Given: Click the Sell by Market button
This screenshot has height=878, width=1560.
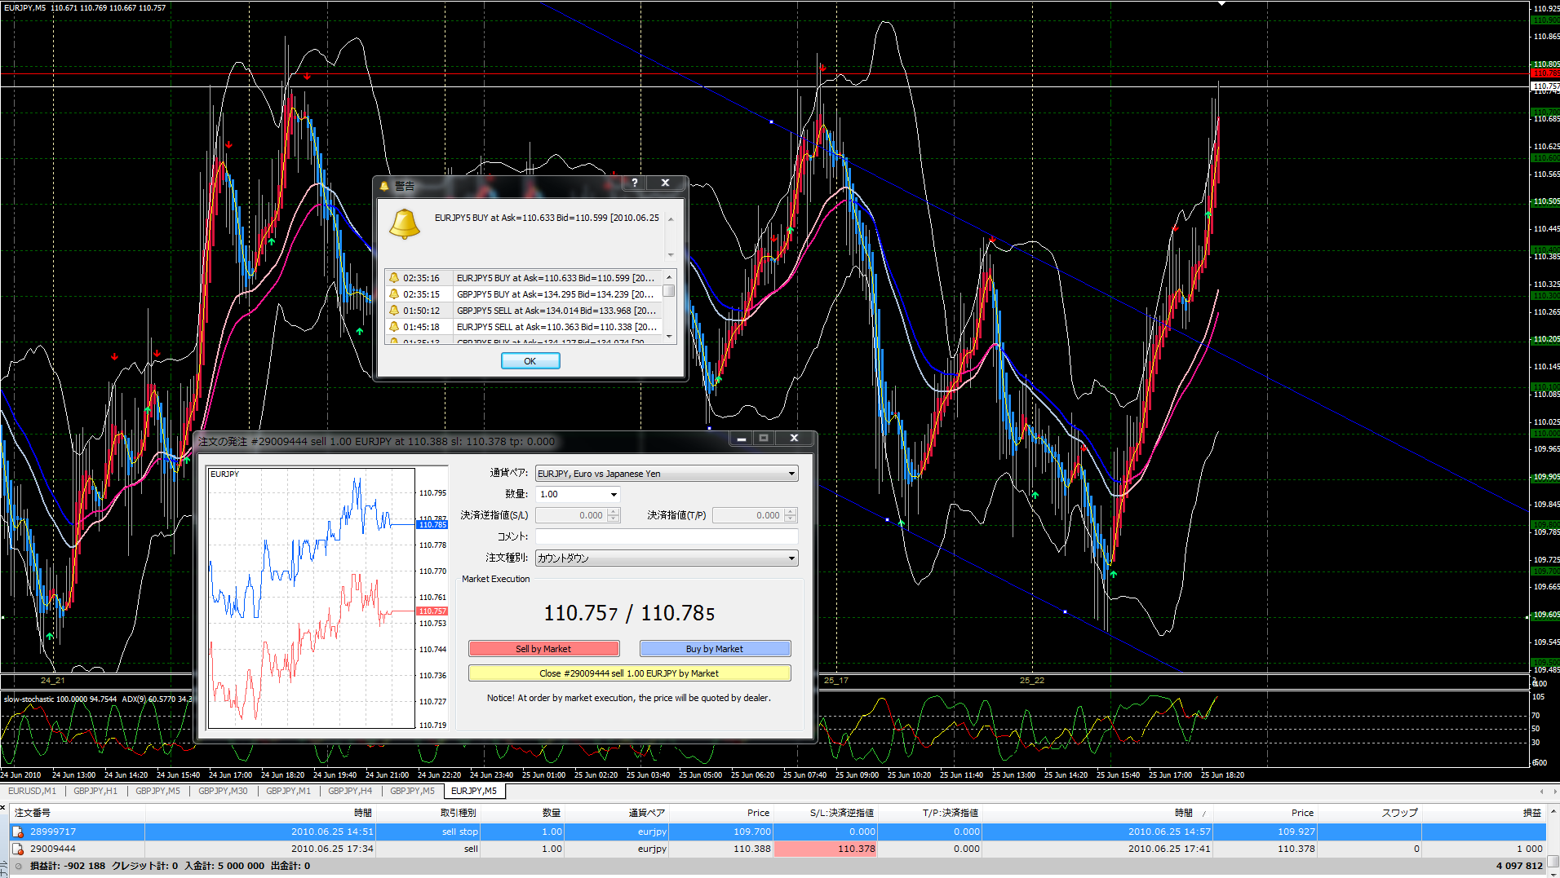Looking at the screenshot, I should click(543, 649).
